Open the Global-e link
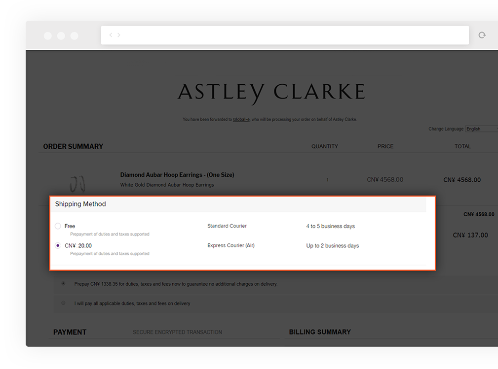The height and width of the screenshot is (369, 498). pos(241,120)
